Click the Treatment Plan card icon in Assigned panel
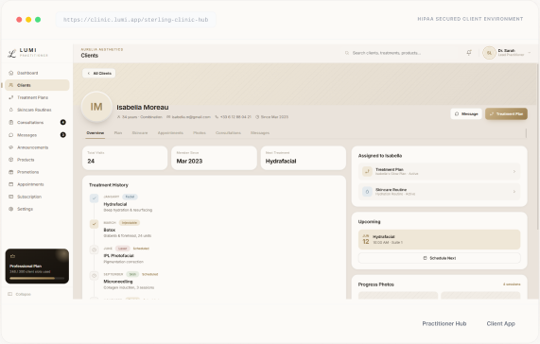Image resolution: width=540 pixels, height=344 pixels. pos(367,171)
